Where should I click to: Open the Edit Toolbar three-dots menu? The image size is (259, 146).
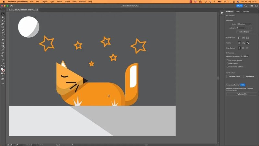click(3, 84)
